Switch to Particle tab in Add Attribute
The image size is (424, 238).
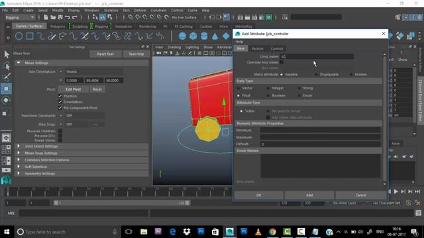coord(258,49)
